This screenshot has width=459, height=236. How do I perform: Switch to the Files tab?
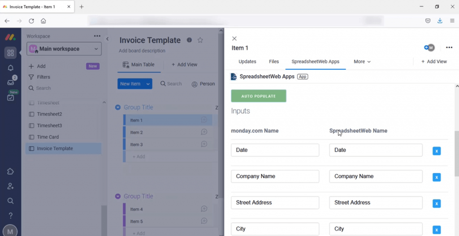274,62
